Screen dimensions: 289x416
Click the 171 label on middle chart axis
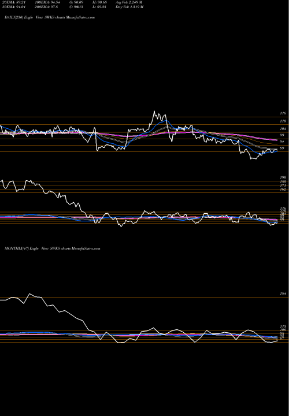(283, 185)
